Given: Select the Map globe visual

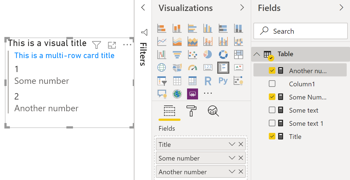Looking at the screenshot, I should pos(162,67).
